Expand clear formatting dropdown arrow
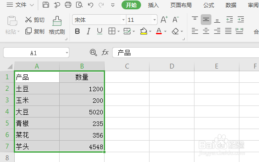 click(182, 31)
